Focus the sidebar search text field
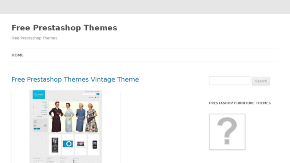The image size is (290, 163). coord(230,81)
